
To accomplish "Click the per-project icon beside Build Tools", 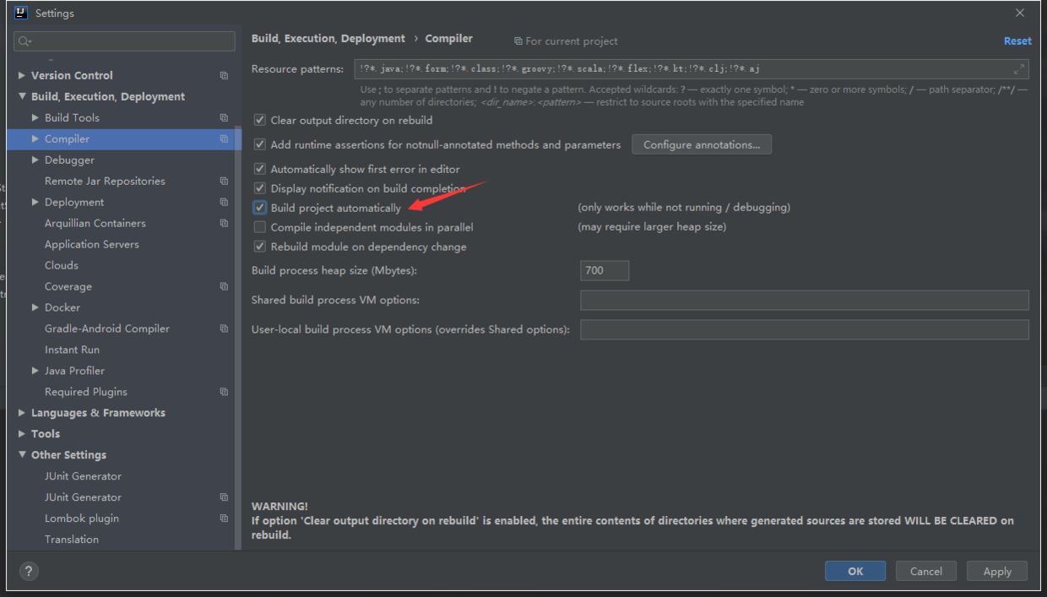I will click(x=224, y=118).
